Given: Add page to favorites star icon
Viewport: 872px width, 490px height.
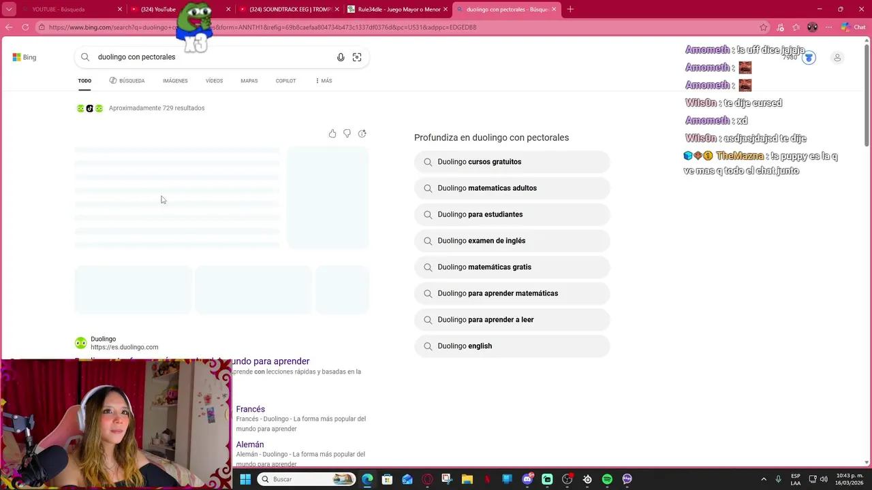Looking at the screenshot, I should 764,27.
